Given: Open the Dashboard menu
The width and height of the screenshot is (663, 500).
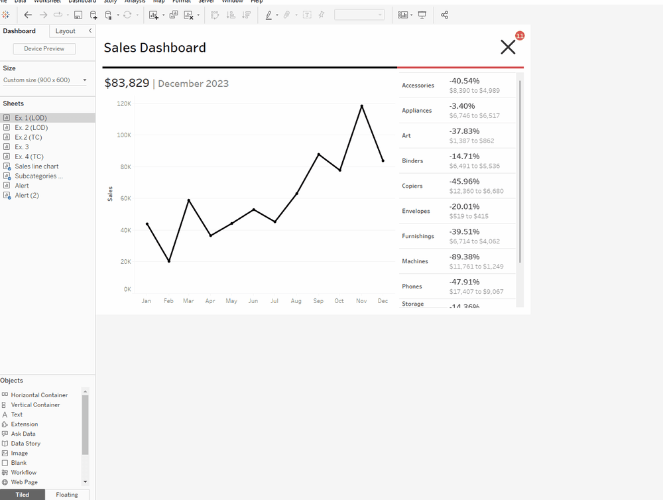Looking at the screenshot, I should (82, 2).
